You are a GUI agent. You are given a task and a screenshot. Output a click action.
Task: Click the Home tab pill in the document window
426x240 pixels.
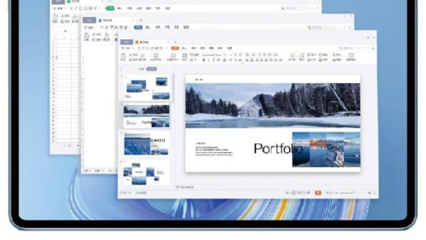[x=89, y=20]
